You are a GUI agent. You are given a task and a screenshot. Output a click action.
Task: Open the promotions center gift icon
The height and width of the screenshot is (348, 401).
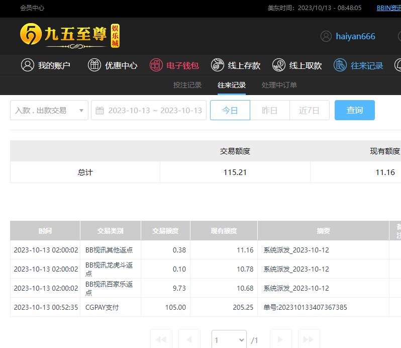(x=94, y=65)
